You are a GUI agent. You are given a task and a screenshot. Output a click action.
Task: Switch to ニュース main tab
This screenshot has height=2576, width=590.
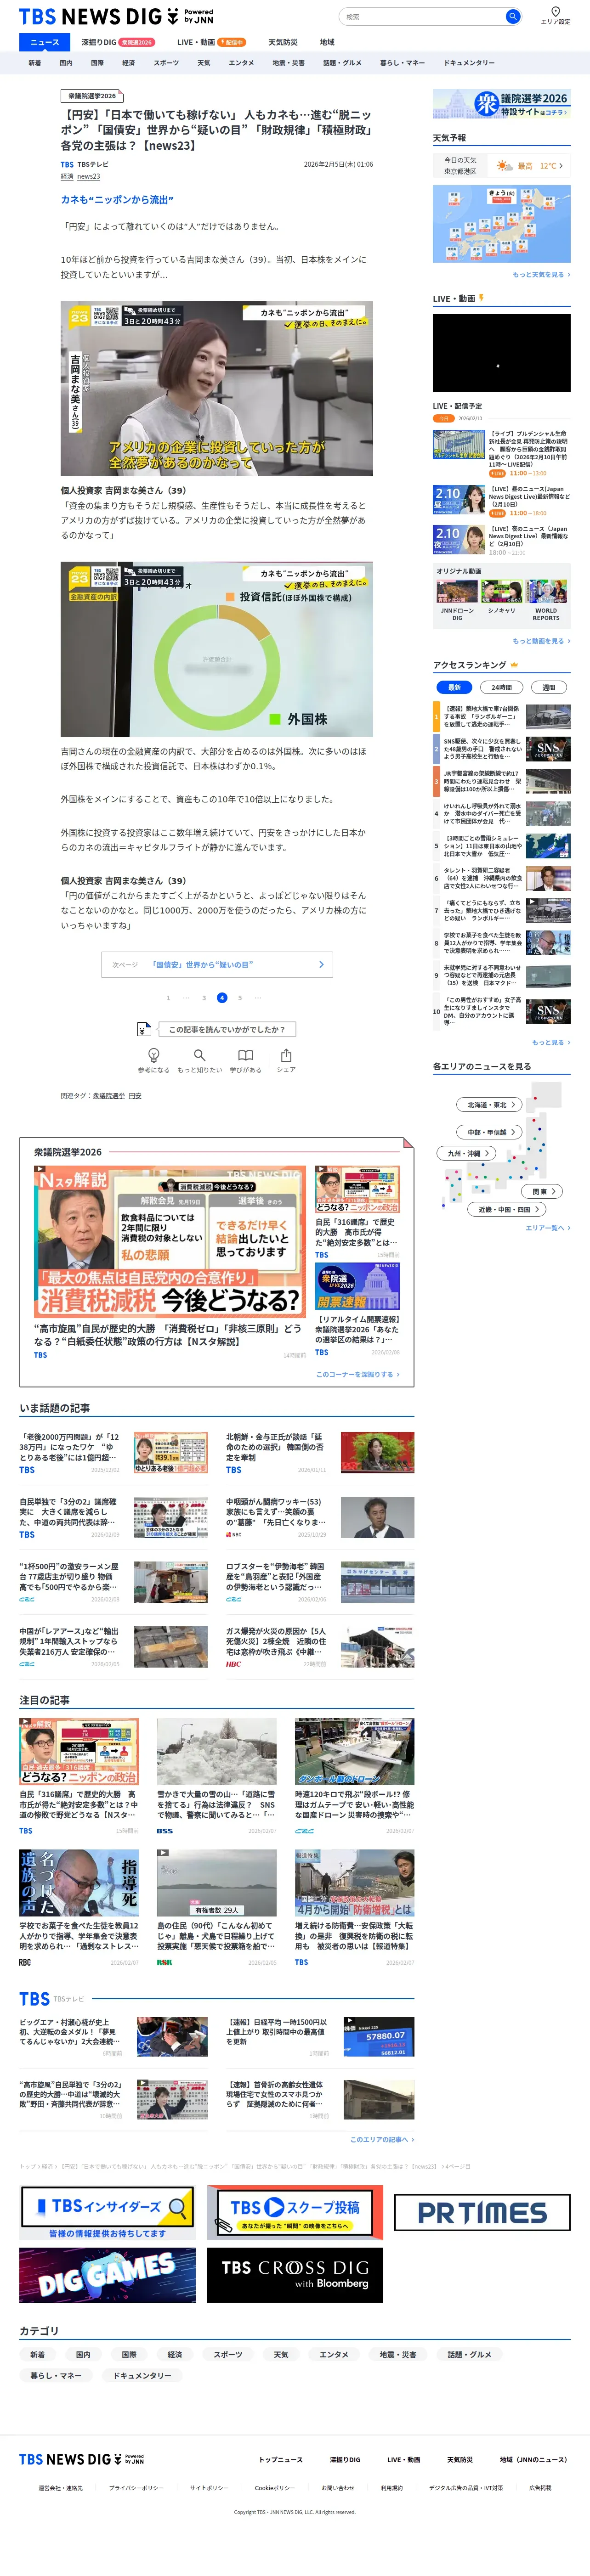(x=45, y=42)
